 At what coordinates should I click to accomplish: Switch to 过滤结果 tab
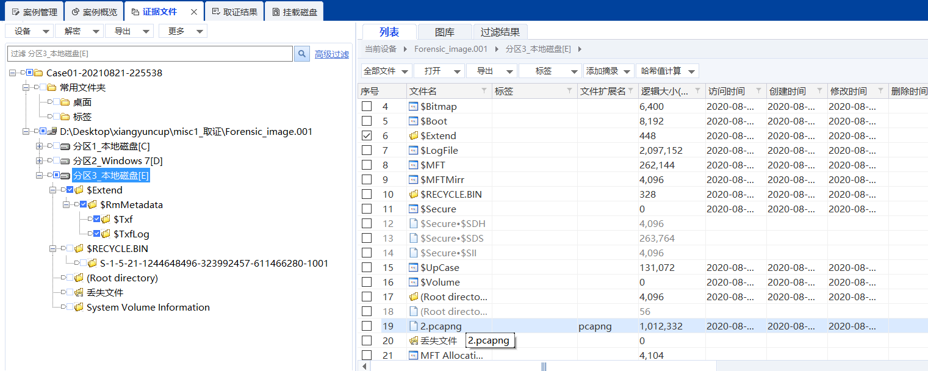(x=500, y=32)
